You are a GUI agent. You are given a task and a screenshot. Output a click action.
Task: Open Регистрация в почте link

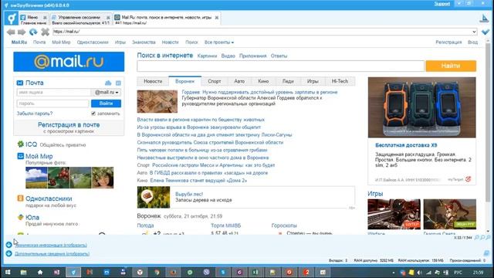tap(69, 125)
